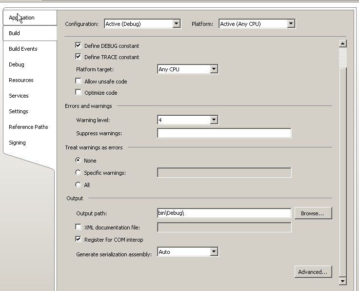The image size is (359, 291).
Task: Select All warnings as errors option
Action: [78, 185]
